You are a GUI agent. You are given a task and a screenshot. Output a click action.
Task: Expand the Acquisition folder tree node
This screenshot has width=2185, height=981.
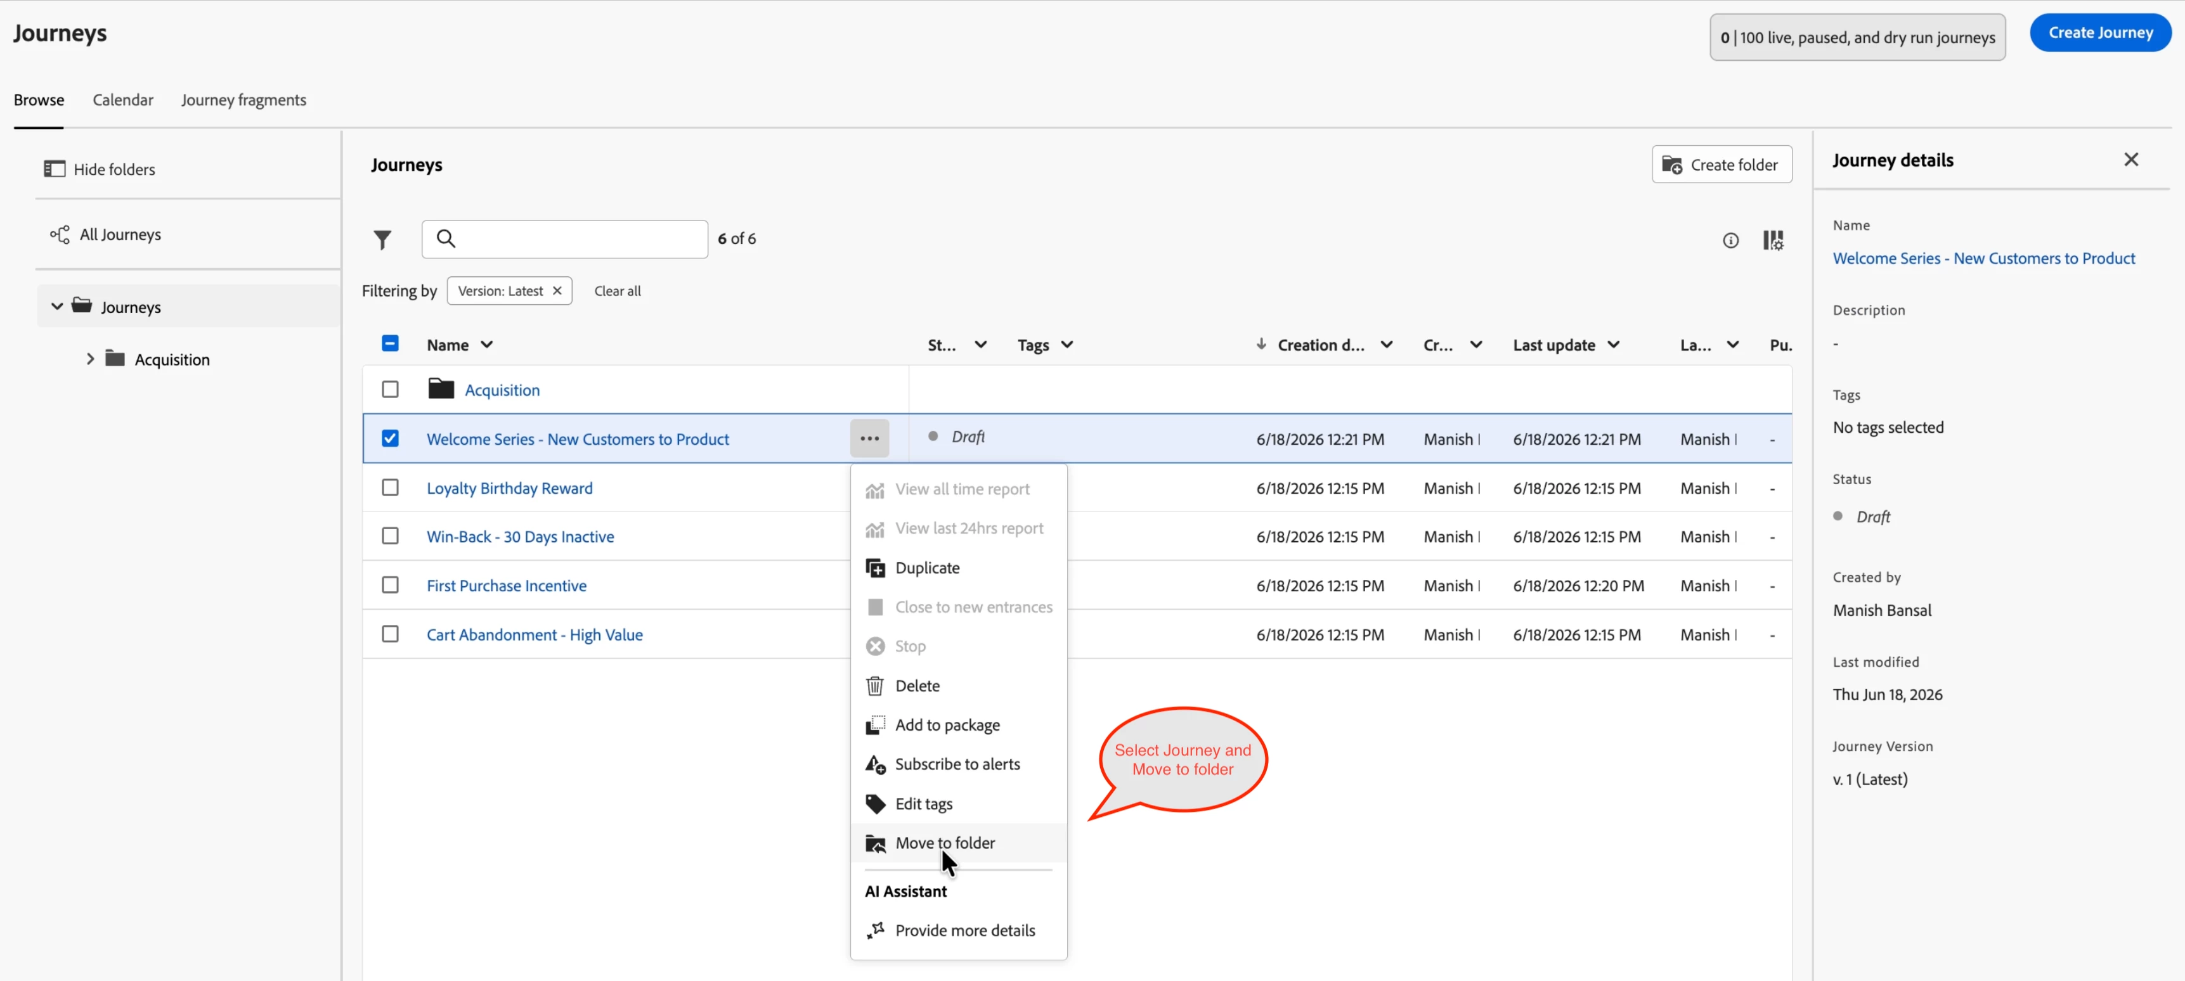90,359
